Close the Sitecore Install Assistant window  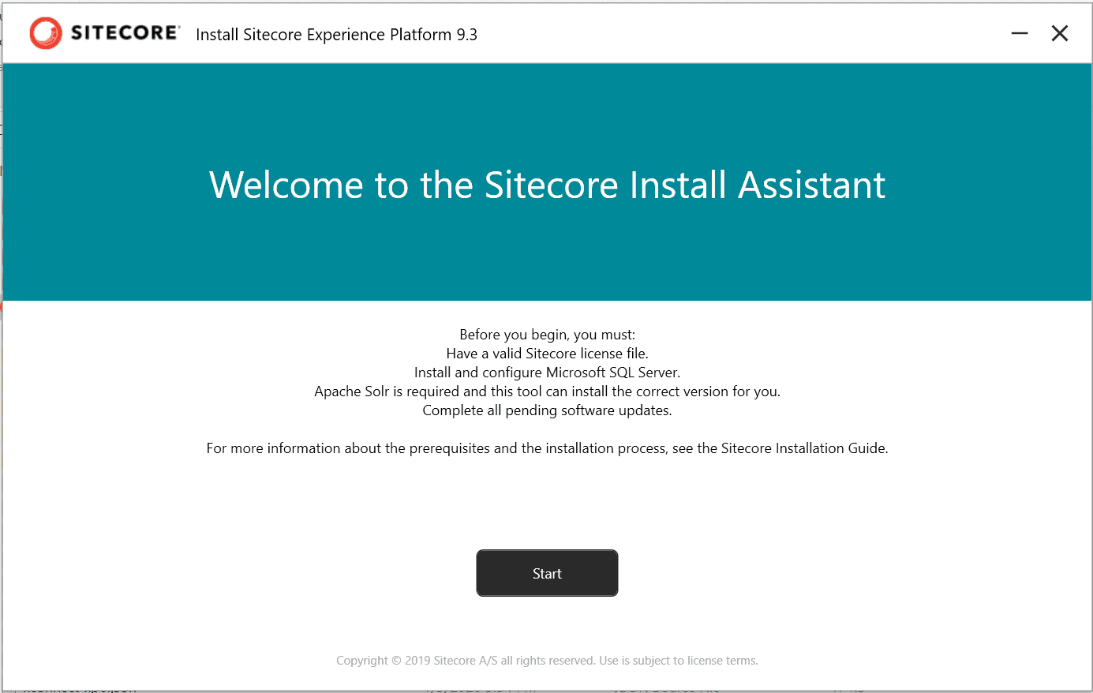click(x=1060, y=33)
